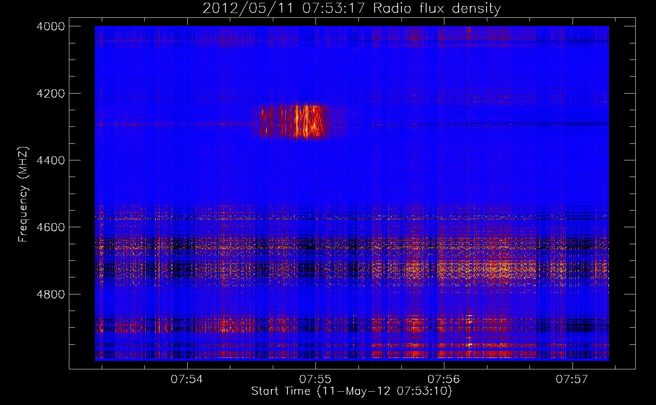The height and width of the screenshot is (405, 656).
Task: Click the 07:55 time axis label
Action: point(315,379)
